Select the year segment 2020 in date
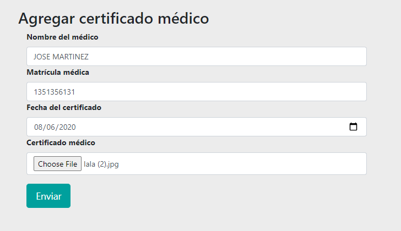This screenshot has height=231, width=401. pos(67,127)
